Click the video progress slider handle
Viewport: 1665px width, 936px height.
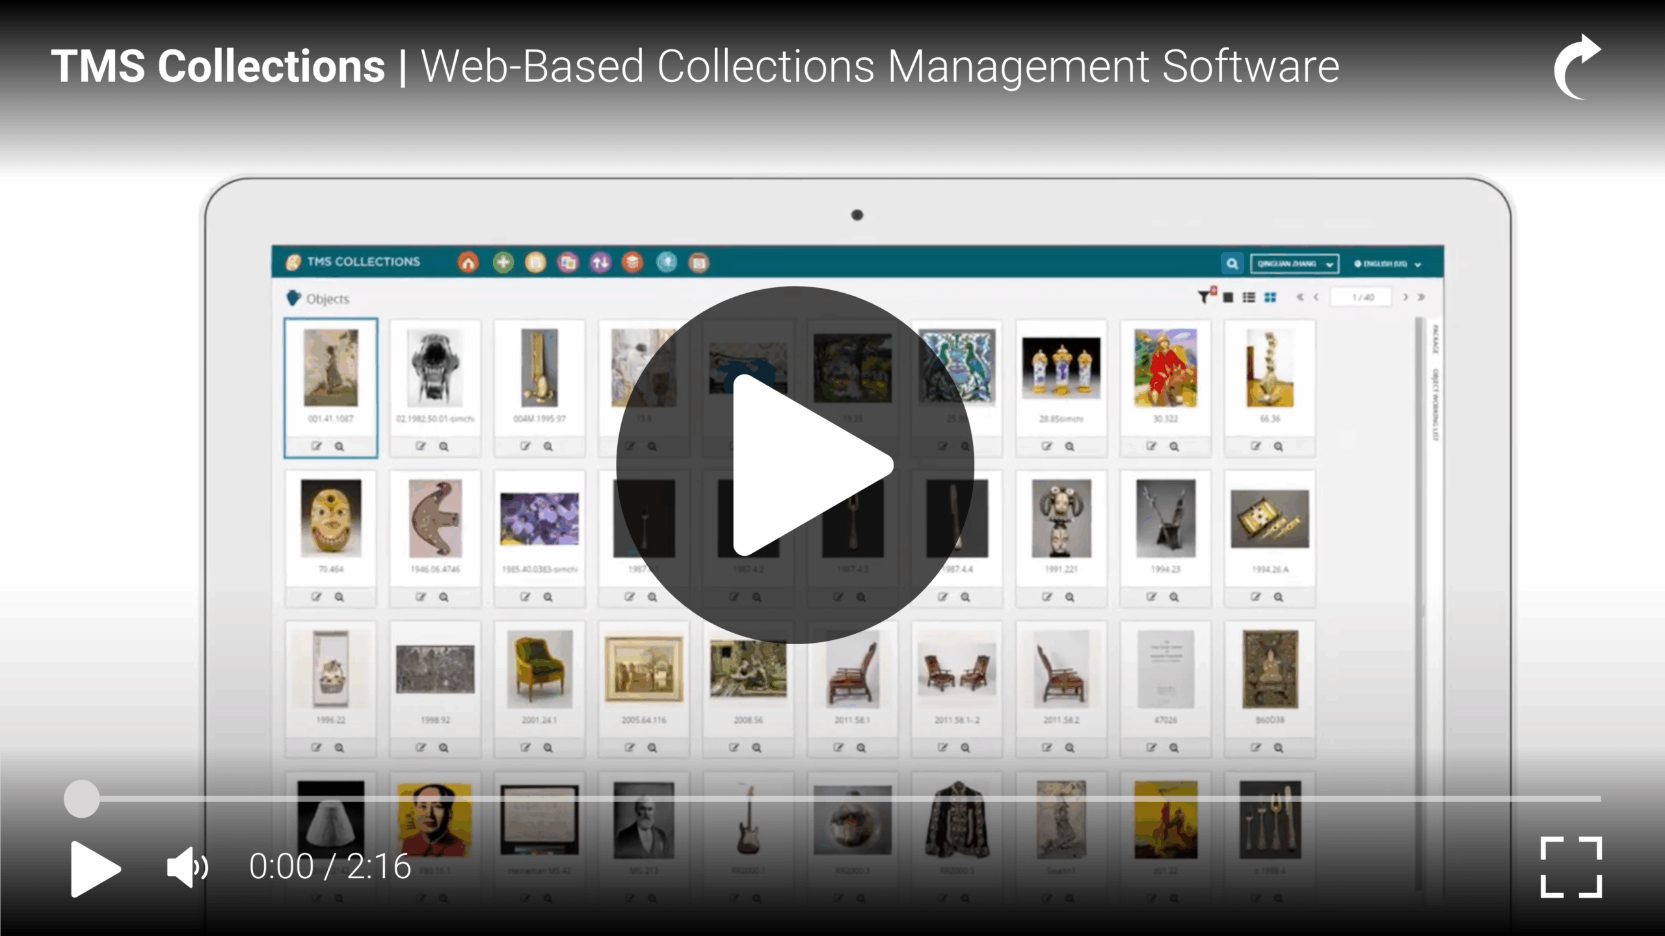click(x=81, y=799)
